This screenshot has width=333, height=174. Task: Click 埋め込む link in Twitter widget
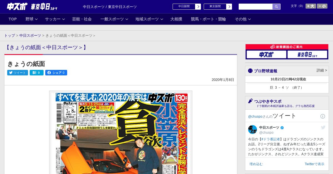pos(256,164)
